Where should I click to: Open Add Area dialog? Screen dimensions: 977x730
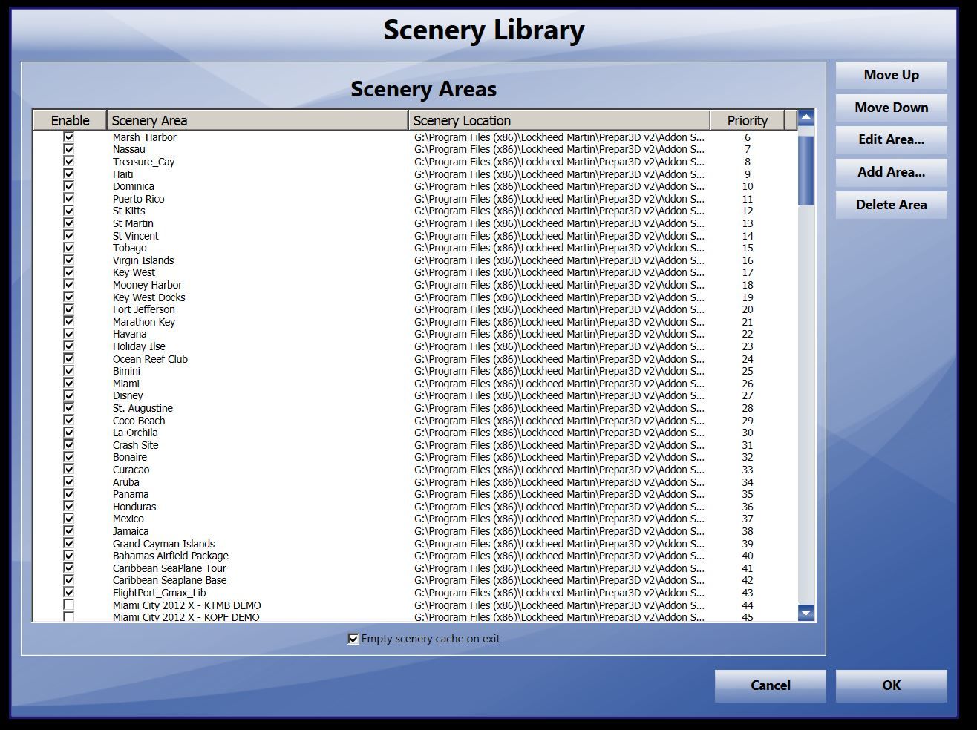point(891,172)
